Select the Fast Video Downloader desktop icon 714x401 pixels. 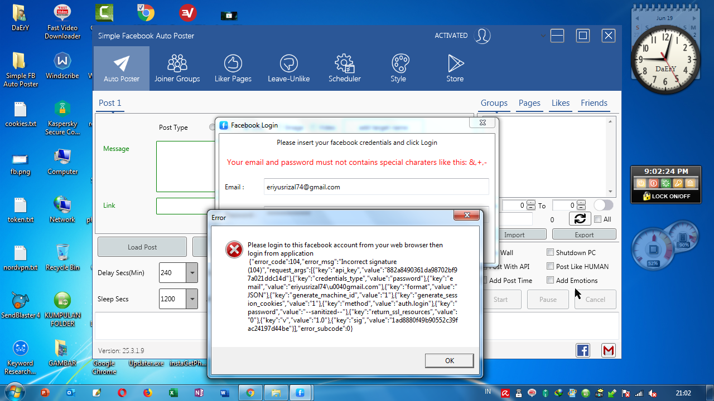pyautogui.click(x=62, y=21)
